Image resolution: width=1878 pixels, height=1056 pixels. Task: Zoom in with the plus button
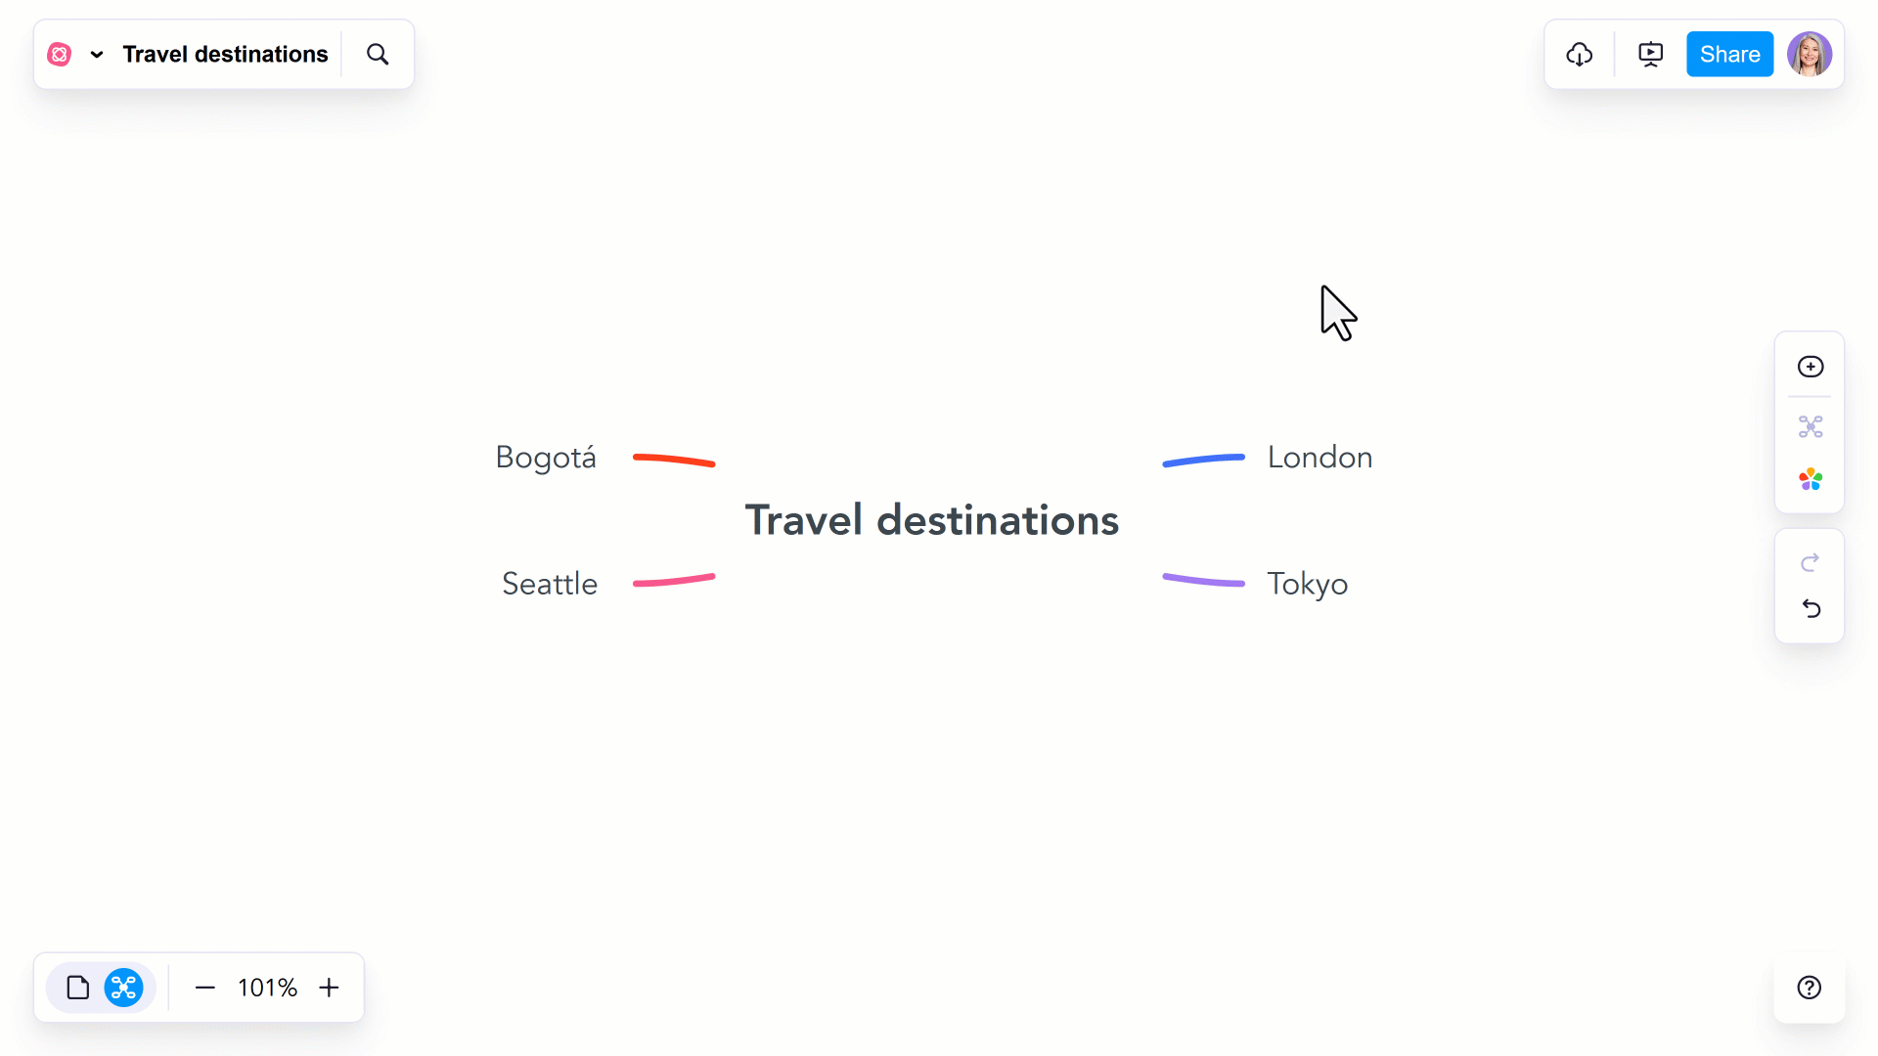pos(330,988)
